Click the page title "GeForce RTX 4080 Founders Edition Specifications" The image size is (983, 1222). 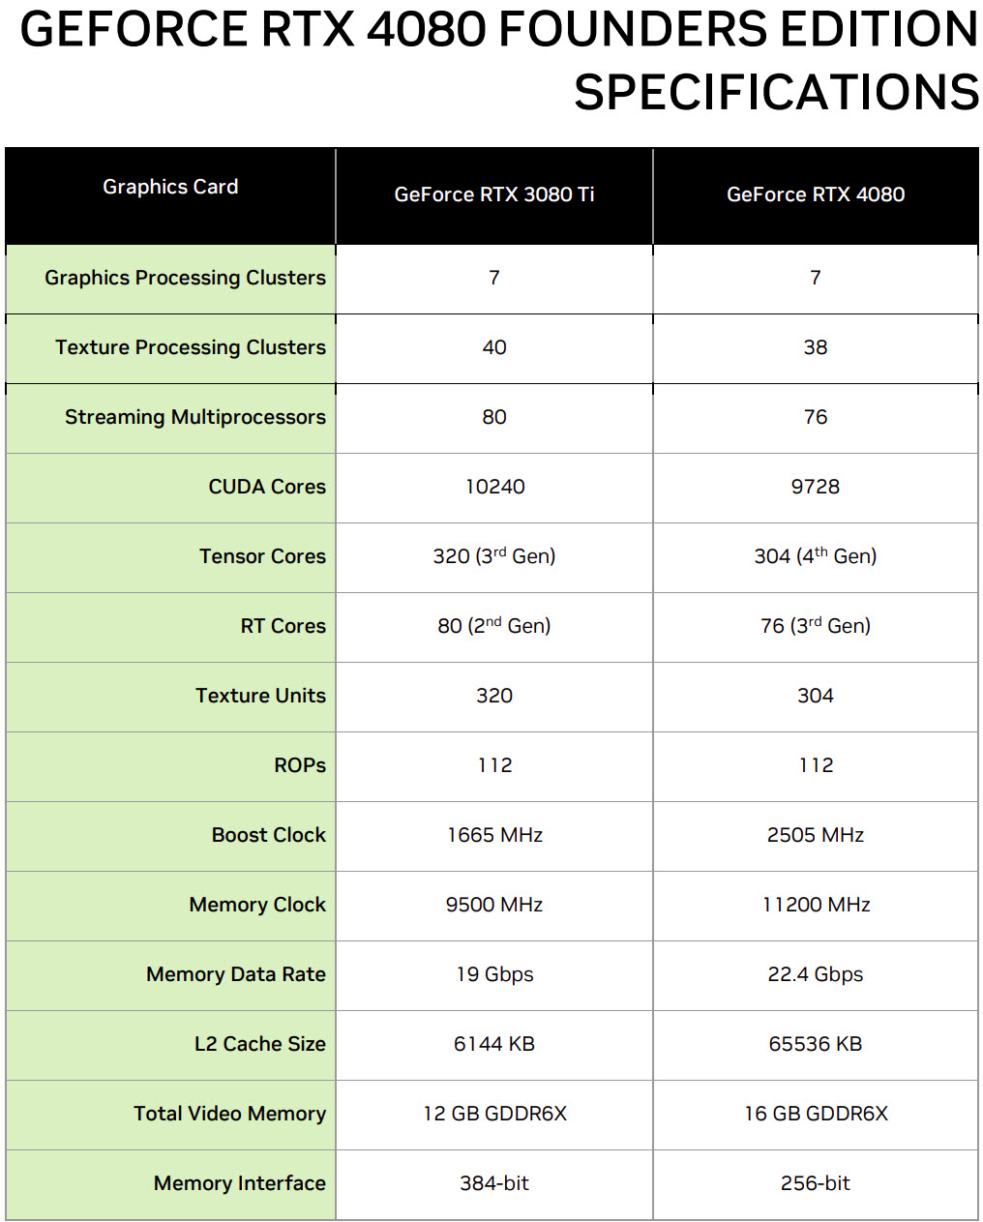click(x=499, y=60)
